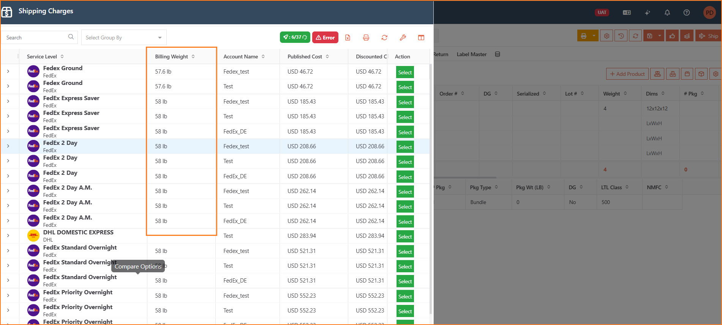Select Fedex Ground for Test account
Screen dimensions: 722x325
click(x=405, y=87)
